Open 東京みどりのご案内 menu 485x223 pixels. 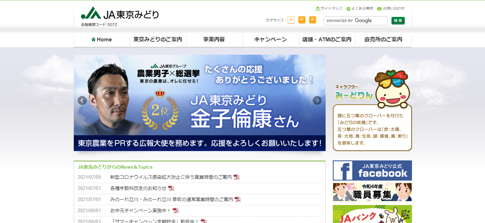point(158,40)
